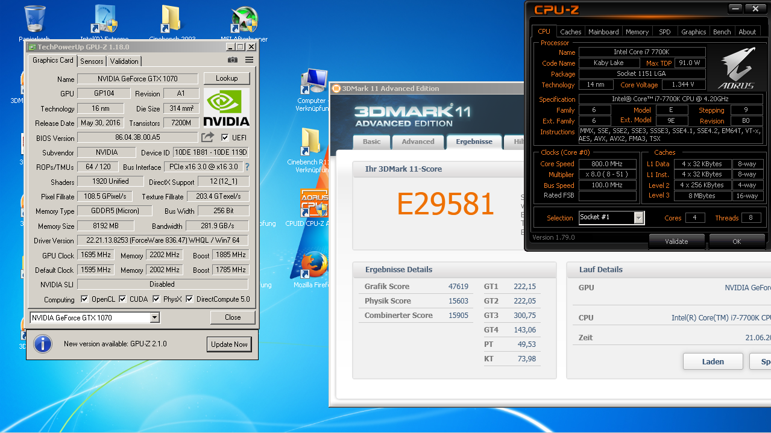Click the Driver Version field in GPU-Z
The width and height of the screenshot is (771, 433).
coord(162,241)
